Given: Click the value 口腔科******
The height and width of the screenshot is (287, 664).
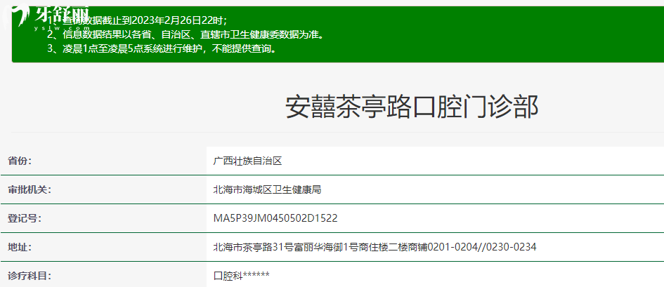Looking at the screenshot, I should [x=242, y=276].
